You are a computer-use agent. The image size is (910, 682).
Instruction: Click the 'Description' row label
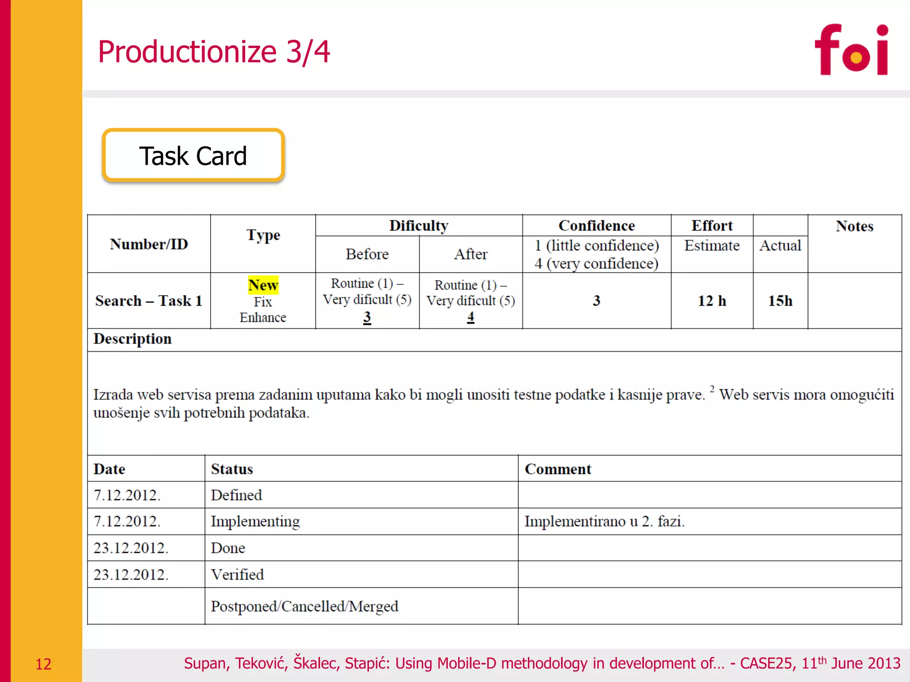tap(132, 339)
